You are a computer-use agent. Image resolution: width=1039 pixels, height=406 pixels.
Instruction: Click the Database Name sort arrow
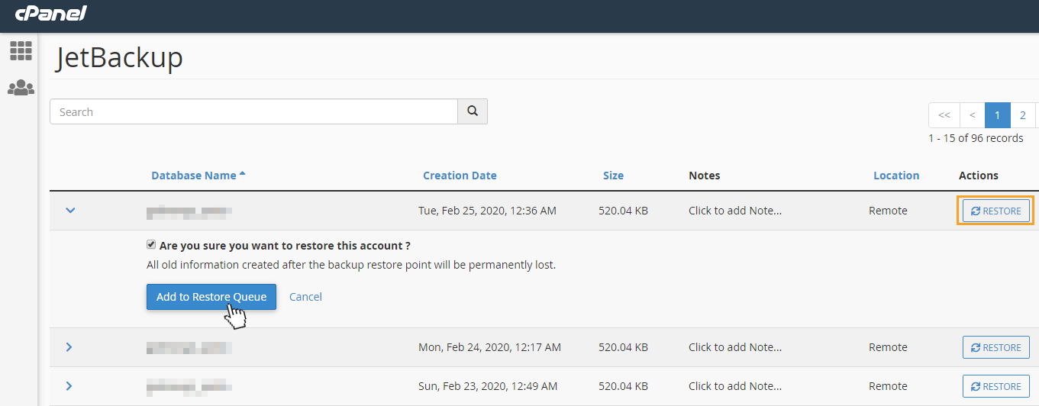[243, 174]
